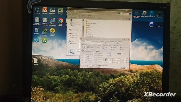Launch the TLauncher desktop shortcut
Viewport: 181px width, 102px height.
(x=159, y=14)
